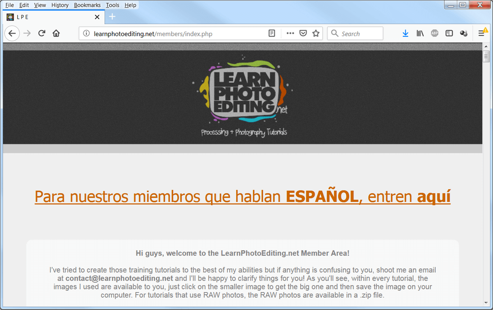Image resolution: width=493 pixels, height=310 pixels.
Task: Click the extension icon beside the sidebar button
Action: click(463, 33)
